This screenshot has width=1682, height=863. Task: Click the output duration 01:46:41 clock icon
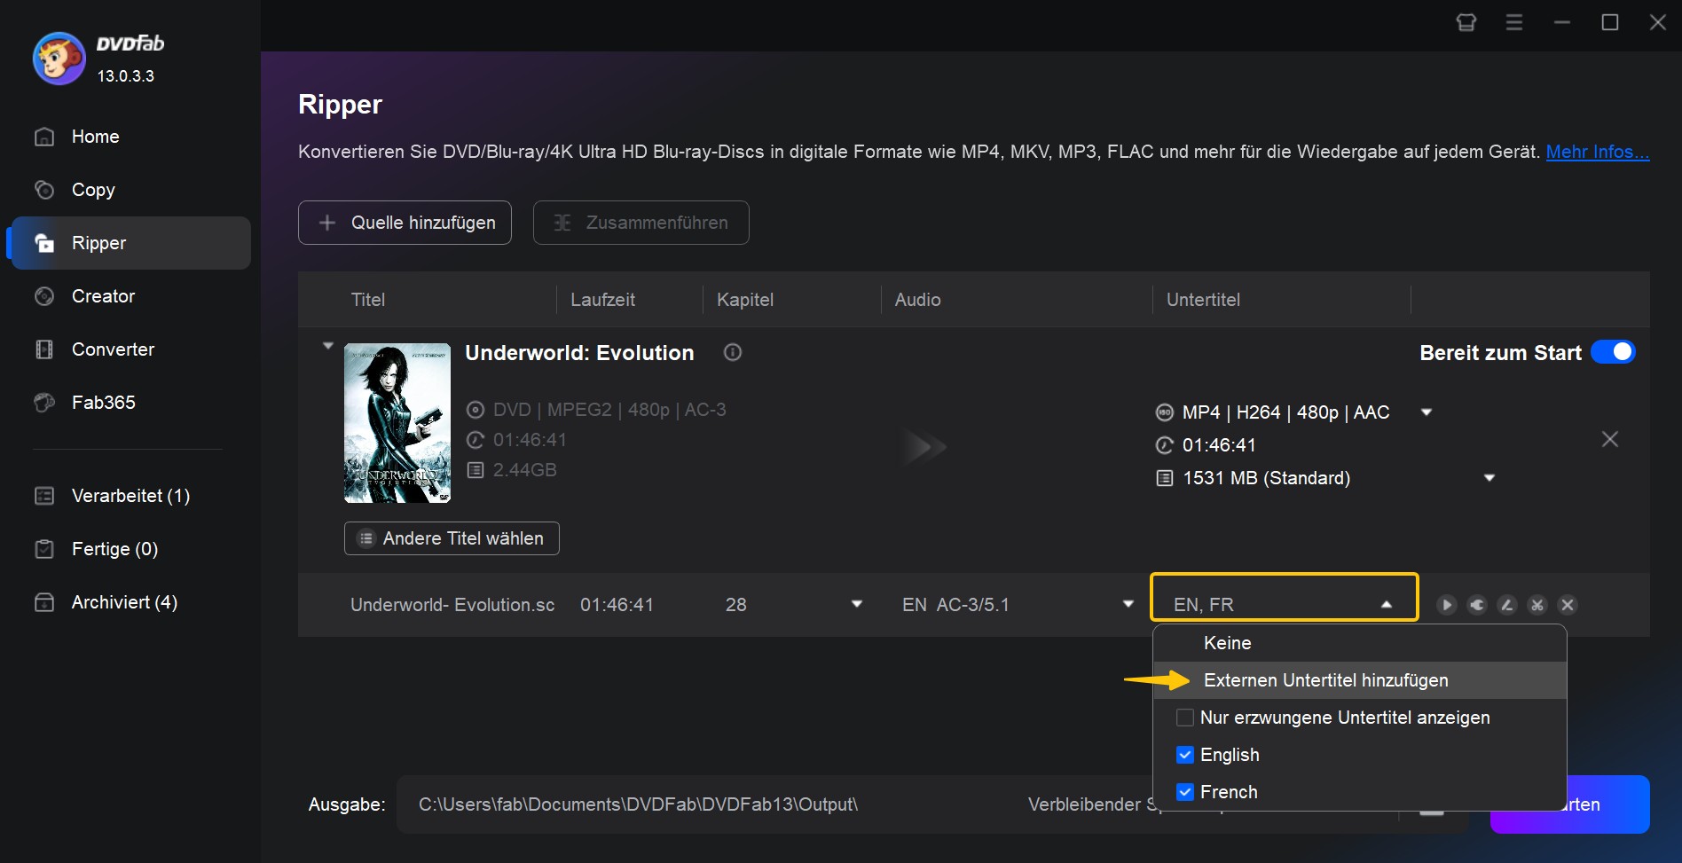(1165, 445)
